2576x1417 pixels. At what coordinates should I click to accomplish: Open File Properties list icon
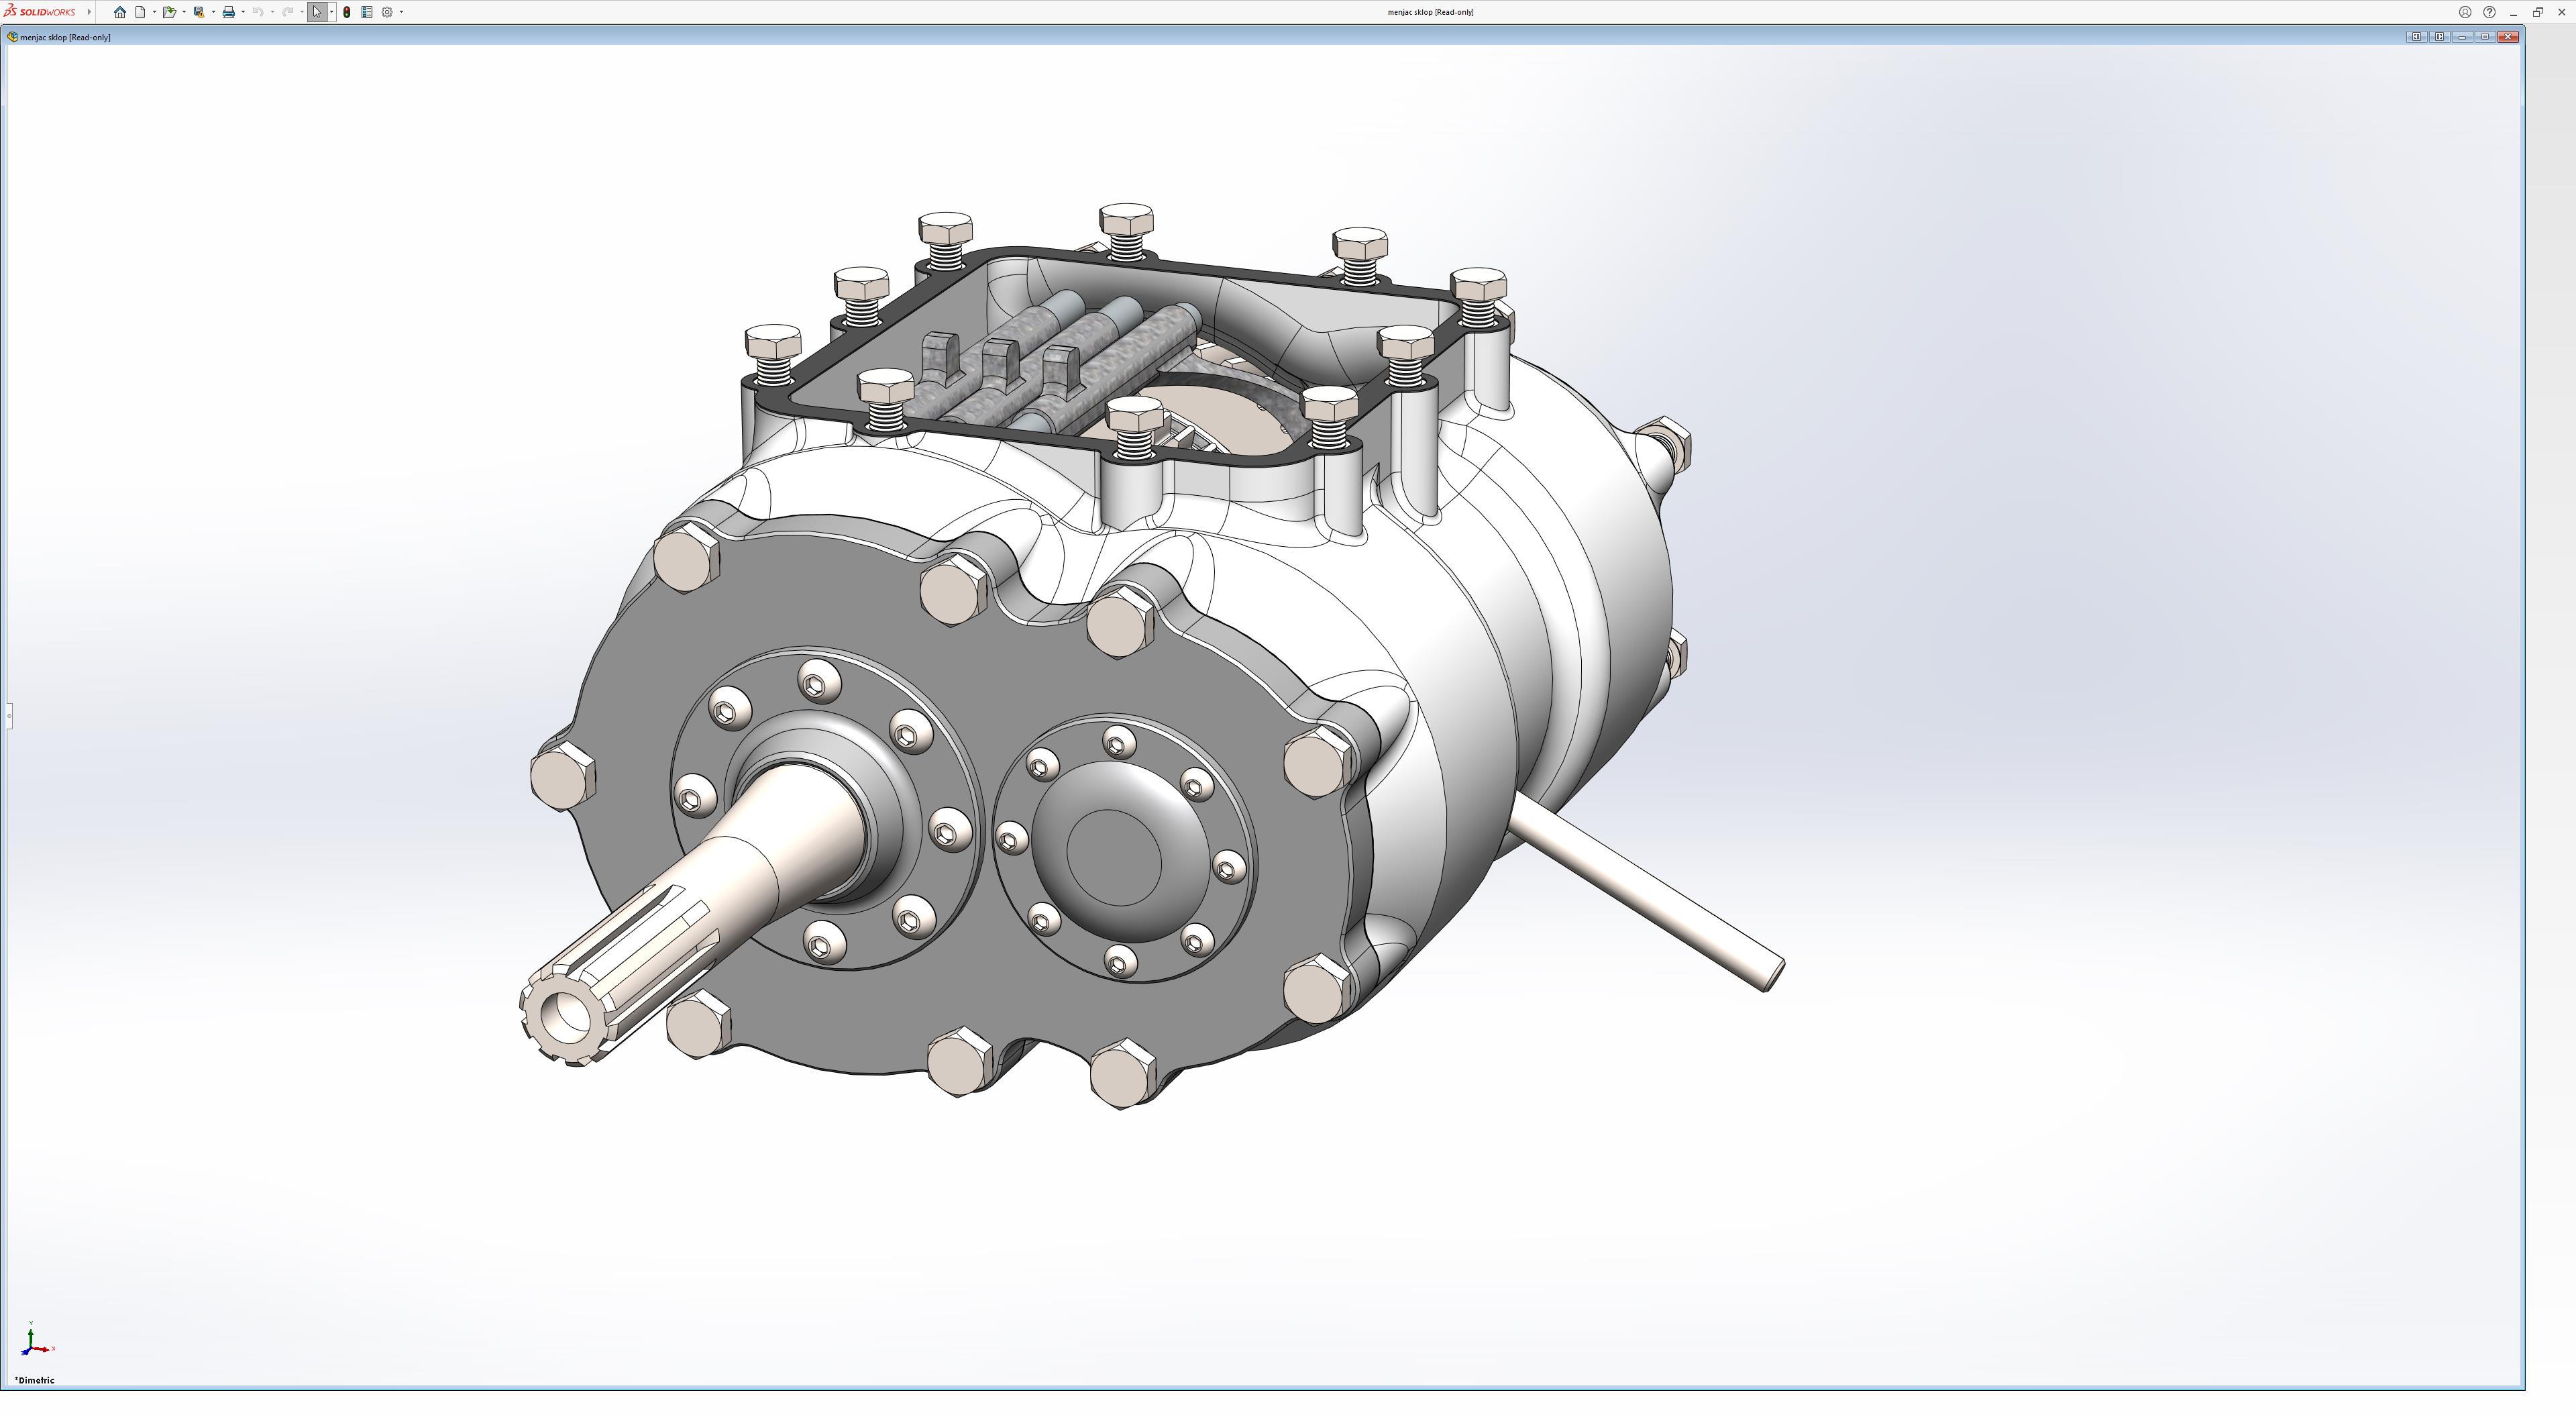pos(367,12)
